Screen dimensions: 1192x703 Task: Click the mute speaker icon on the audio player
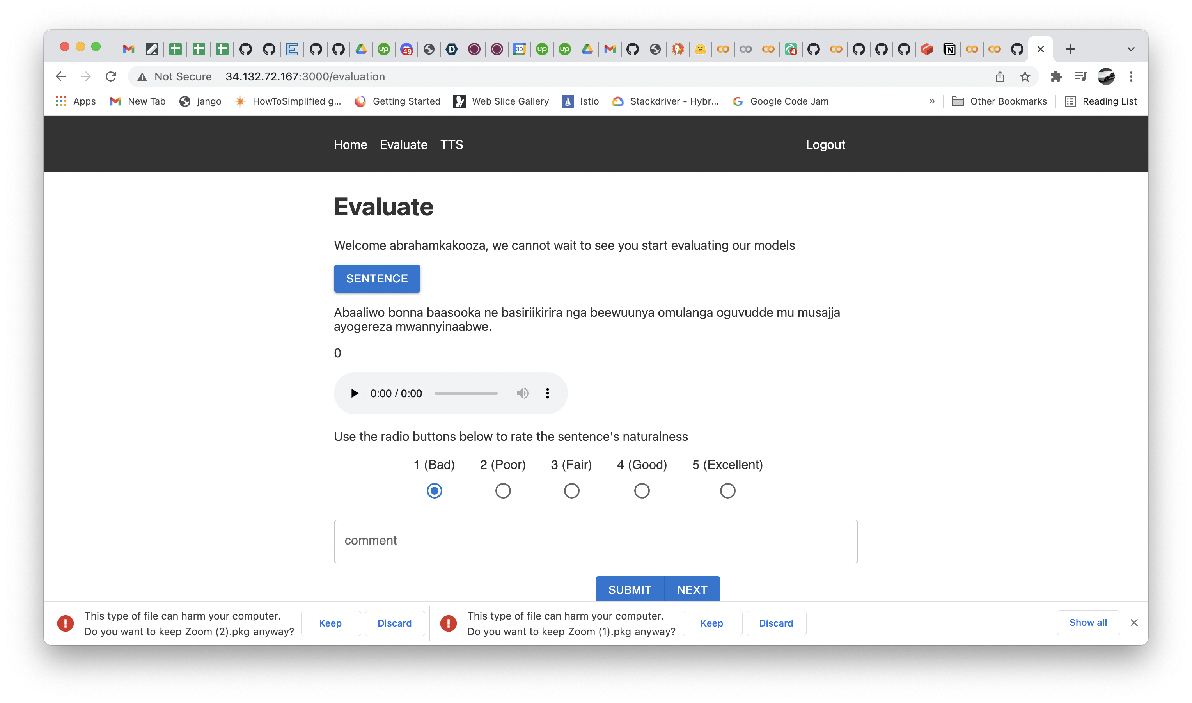pyautogui.click(x=523, y=393)
